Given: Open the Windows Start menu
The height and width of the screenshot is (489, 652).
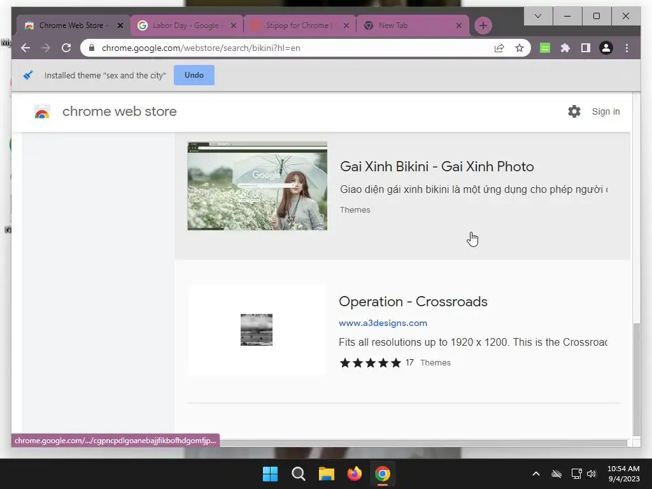Looking at the screenshot, I should (x=270, y=474).
